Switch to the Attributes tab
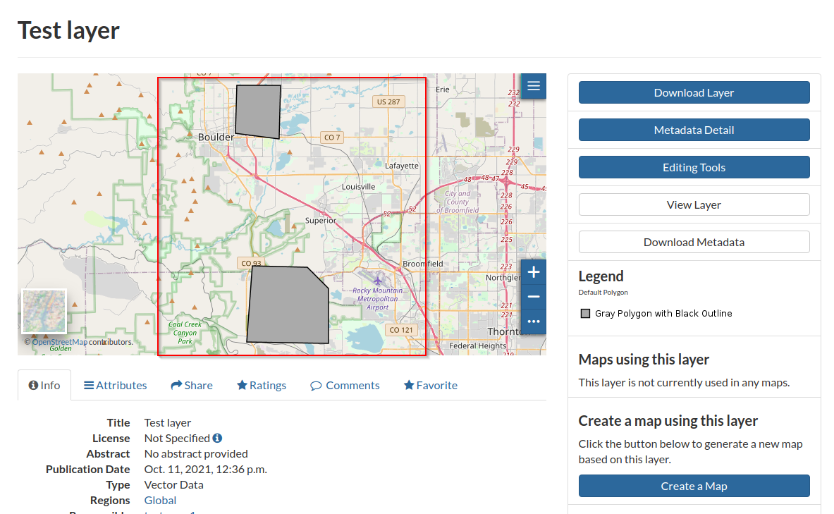Viewport: 834px width, 514px height. (x=116, y=385)
